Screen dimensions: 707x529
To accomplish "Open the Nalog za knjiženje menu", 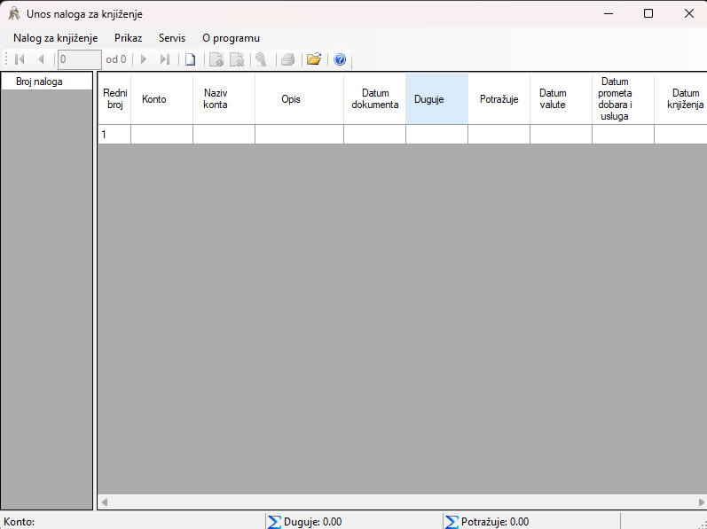I will [x=56, y=38].
